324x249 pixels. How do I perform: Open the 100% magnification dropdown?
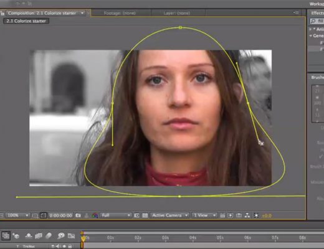(x=17, y=215)
